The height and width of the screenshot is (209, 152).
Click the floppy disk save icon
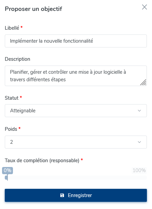(62, 195)
